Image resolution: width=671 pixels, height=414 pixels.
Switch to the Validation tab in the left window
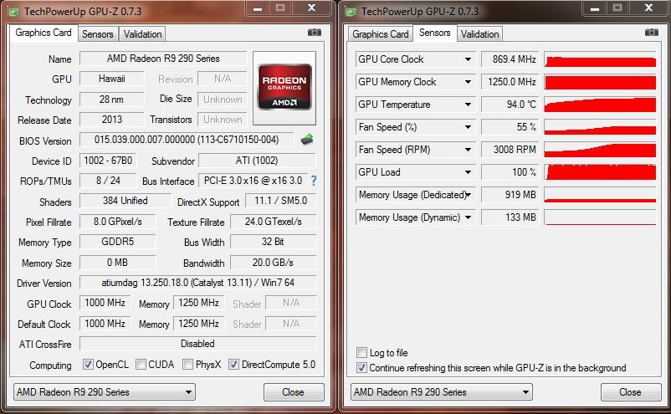[x=142, y=34]
